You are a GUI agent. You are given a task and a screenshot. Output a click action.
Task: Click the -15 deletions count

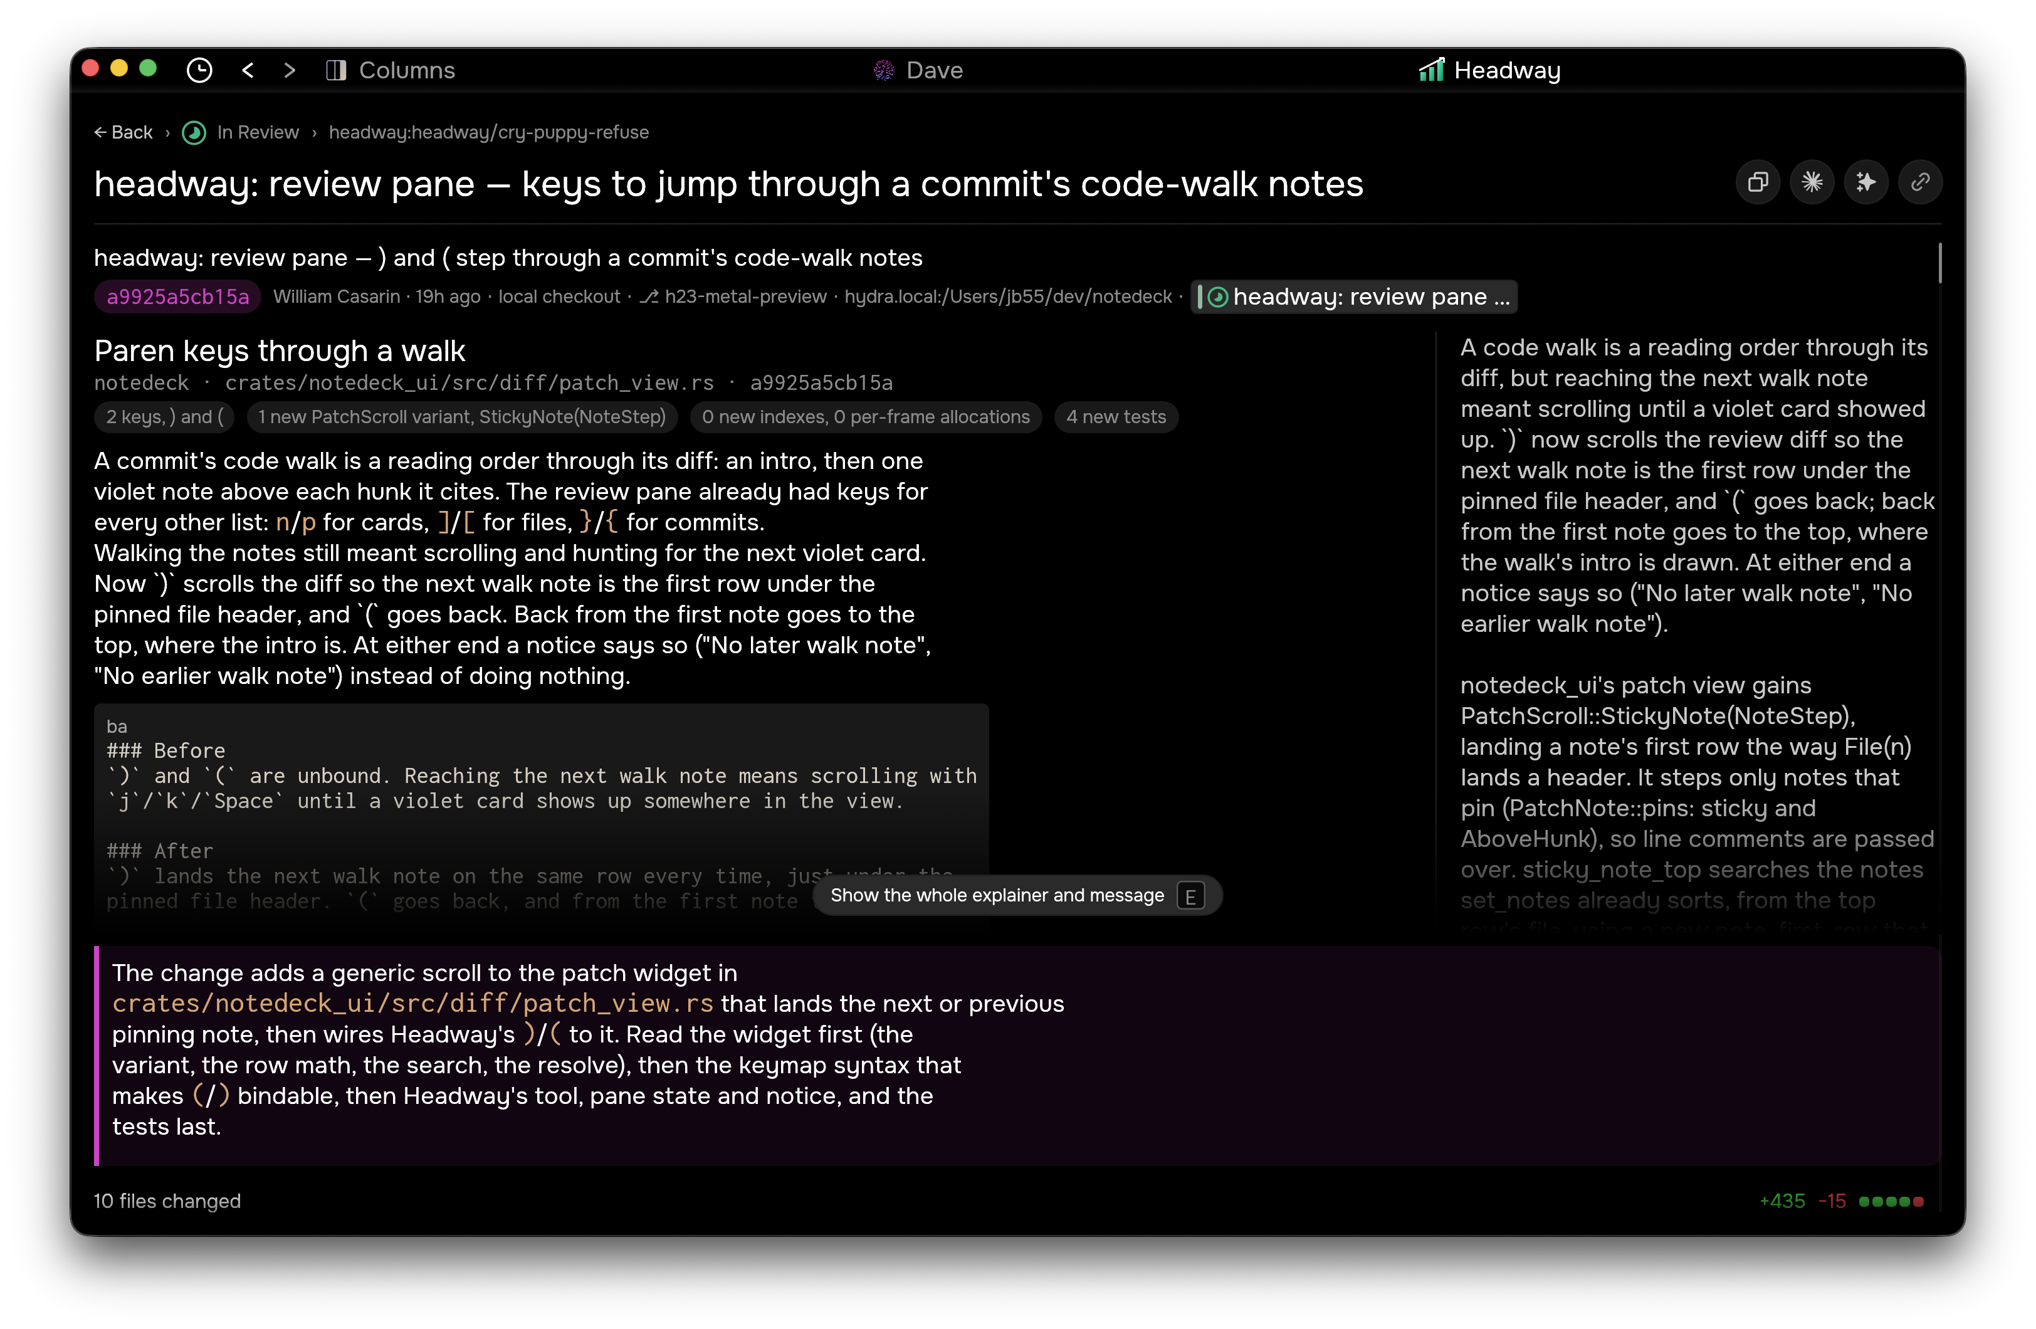[1832, 1200]
